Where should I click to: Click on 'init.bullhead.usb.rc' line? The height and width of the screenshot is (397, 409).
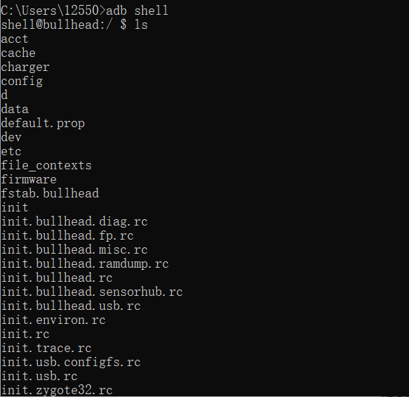(x=71, y=306)
